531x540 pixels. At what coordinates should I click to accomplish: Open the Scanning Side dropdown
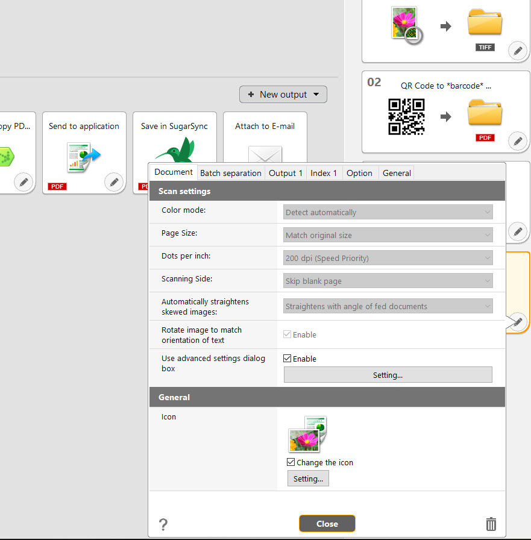(x=388, y=280)
